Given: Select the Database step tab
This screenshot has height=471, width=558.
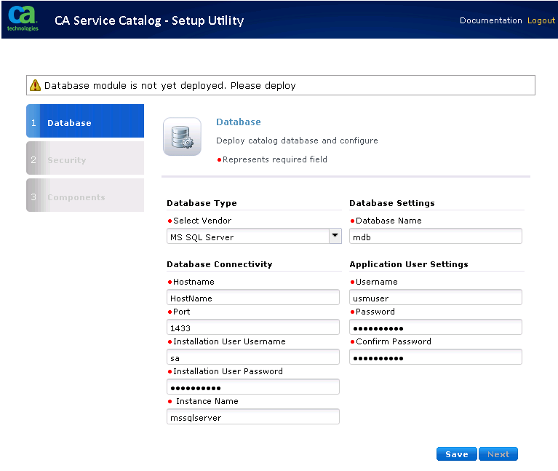Looking at the screenshot, I should coord(85,122).
